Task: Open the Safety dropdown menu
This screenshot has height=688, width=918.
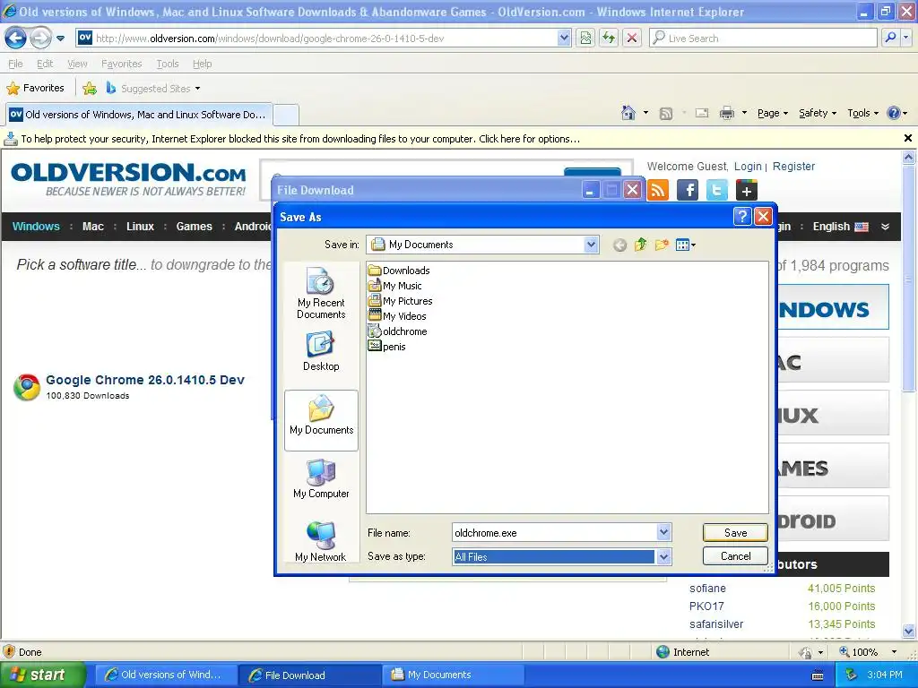Action: (818, 113)
